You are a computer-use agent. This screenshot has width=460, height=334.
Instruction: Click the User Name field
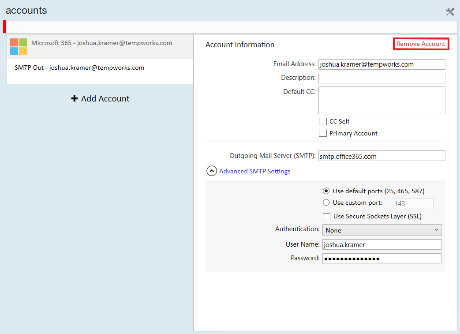point(381,244)
